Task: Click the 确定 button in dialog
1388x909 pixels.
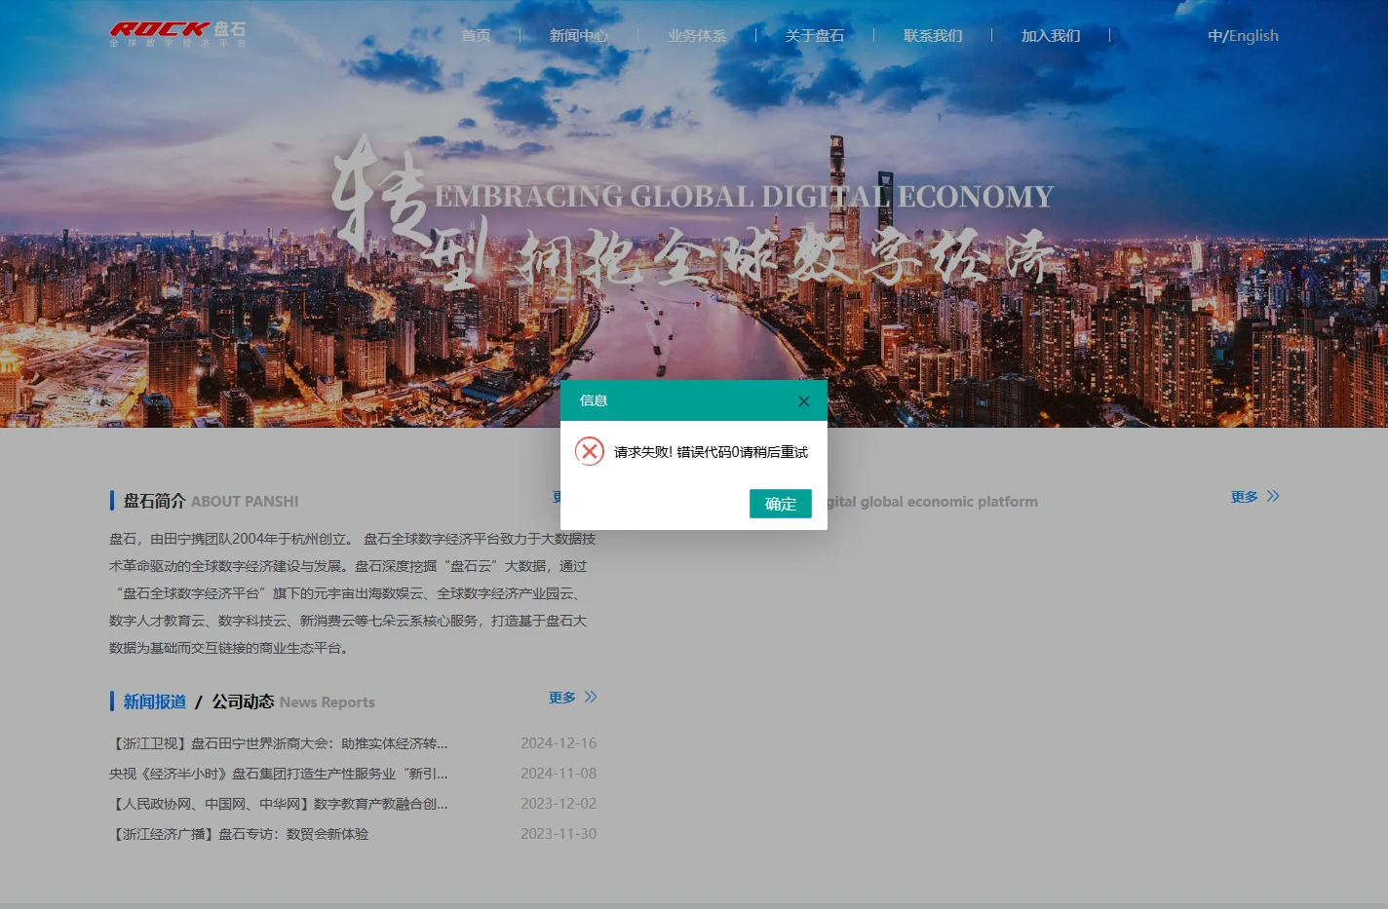Action: (781, 504)
